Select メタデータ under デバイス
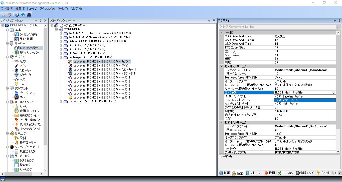This screenshot has height=182, width=342. tap(25, 75)
